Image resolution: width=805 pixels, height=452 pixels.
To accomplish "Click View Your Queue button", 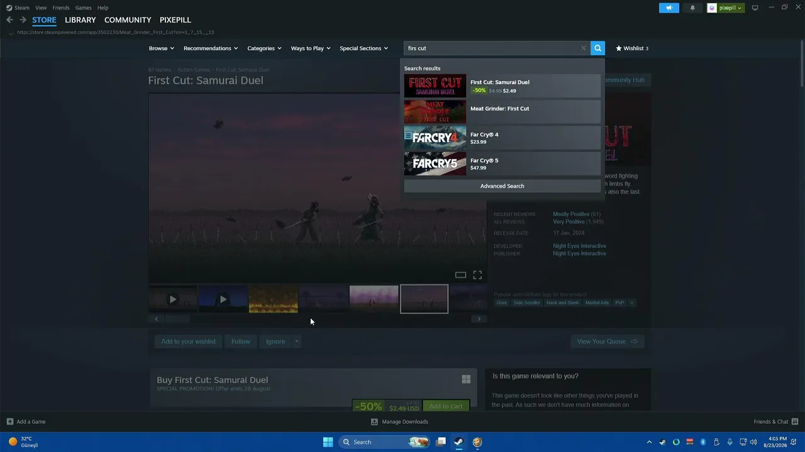I will pyautogui.click(x=608, y=342).
